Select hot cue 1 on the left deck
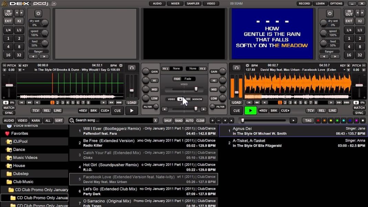This screenshot has width=368, height=207. 52,102
